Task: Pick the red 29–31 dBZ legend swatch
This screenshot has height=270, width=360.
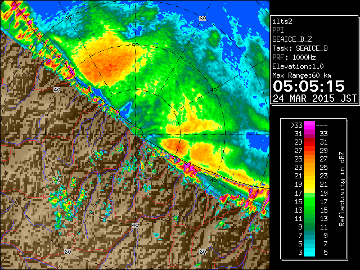Action: (309, 142)
